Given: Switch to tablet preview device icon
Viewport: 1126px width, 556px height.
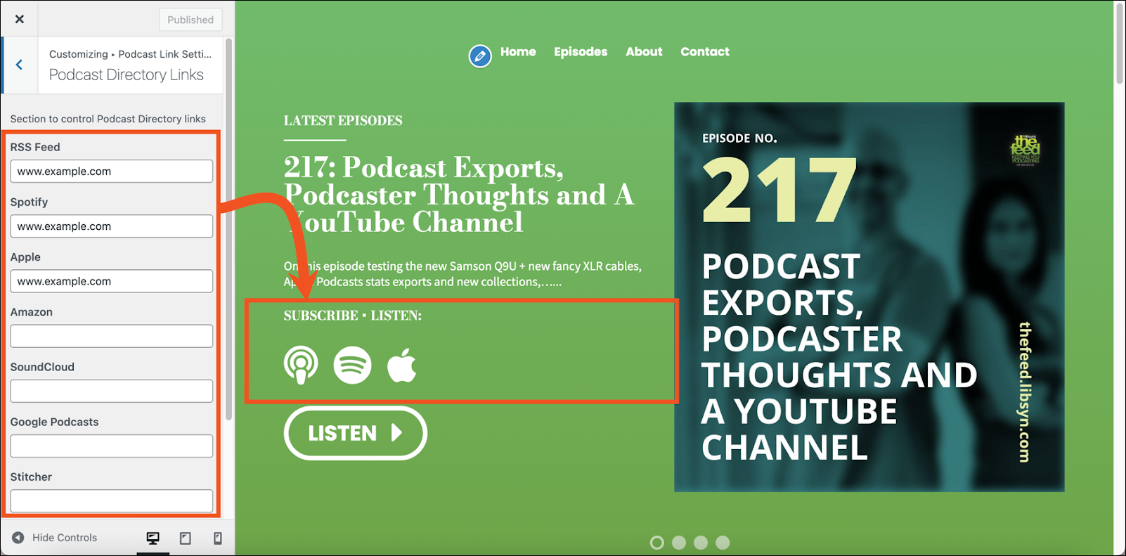Looking at the screenshot, I should 186,538.
